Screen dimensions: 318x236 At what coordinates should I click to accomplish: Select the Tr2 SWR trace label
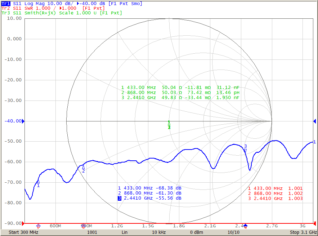(x=5, y=8)
